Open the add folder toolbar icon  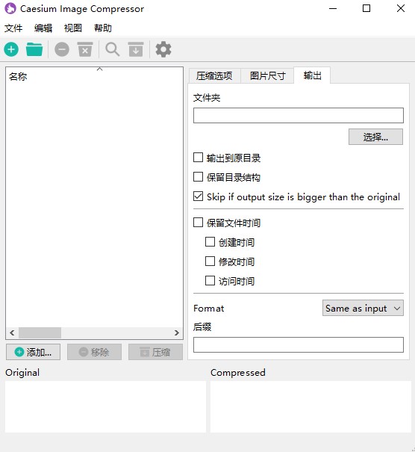click(x=34, y=49)
